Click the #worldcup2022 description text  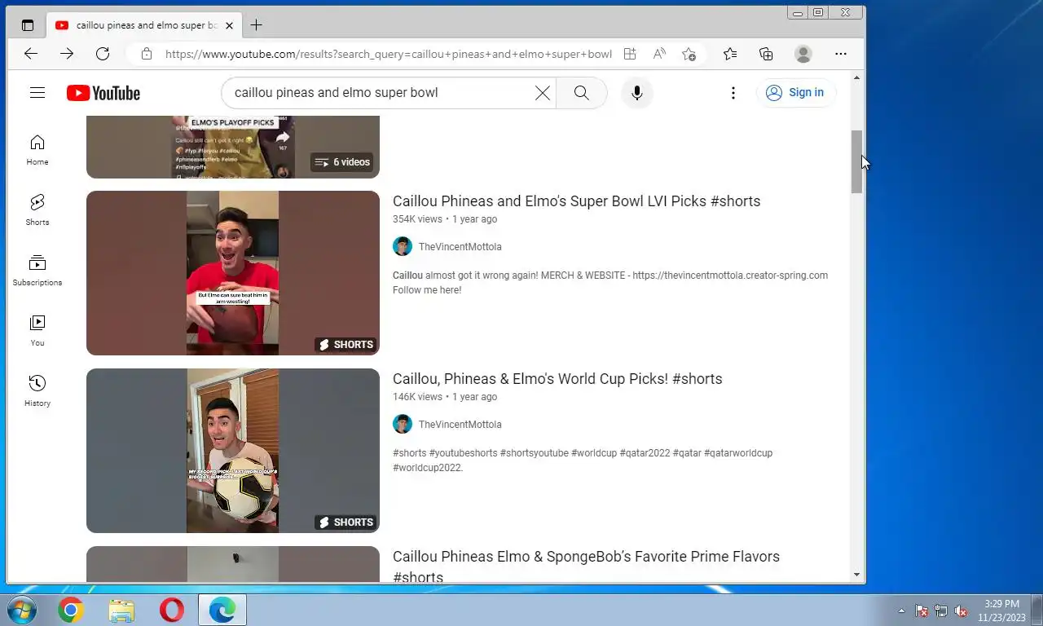point(428,468)
